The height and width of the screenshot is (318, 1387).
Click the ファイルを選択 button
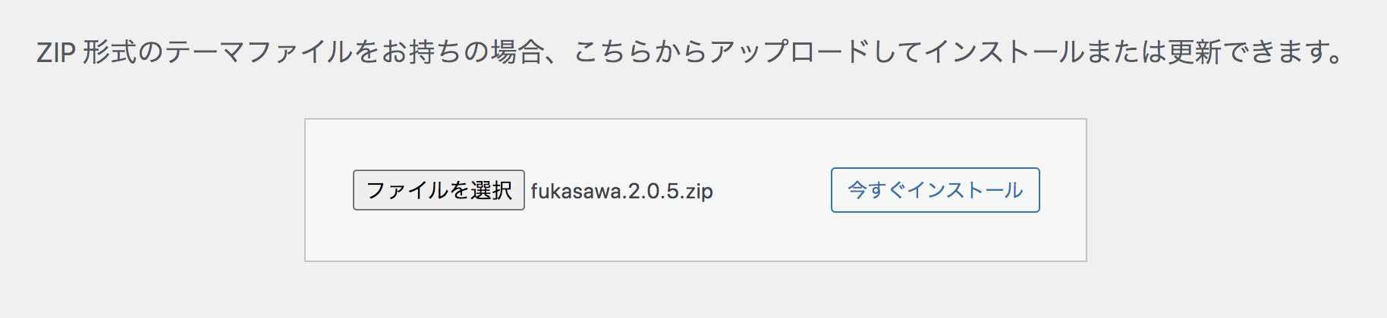439,190
